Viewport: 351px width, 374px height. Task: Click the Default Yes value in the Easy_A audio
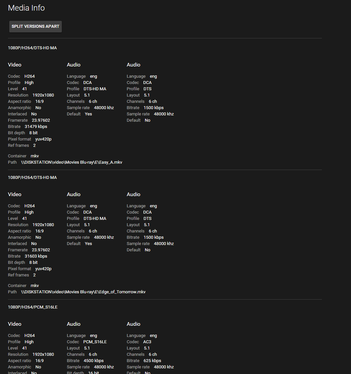click(x=88, y=114)
